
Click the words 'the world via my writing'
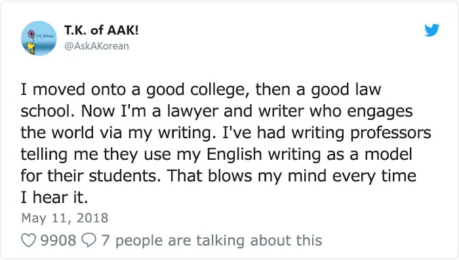pyautogui.click(x=118, y=134)
